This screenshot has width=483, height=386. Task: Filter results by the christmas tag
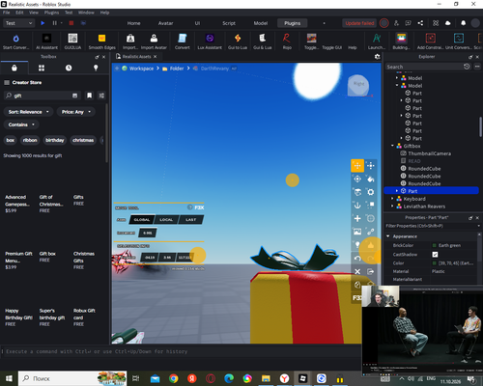[83, 140]
